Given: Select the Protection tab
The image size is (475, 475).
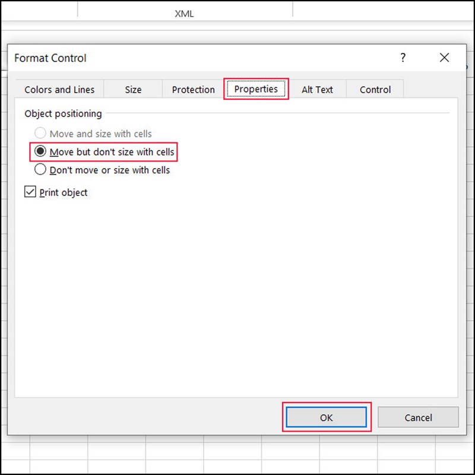Looking at the screenshot, I should (192, 89).
